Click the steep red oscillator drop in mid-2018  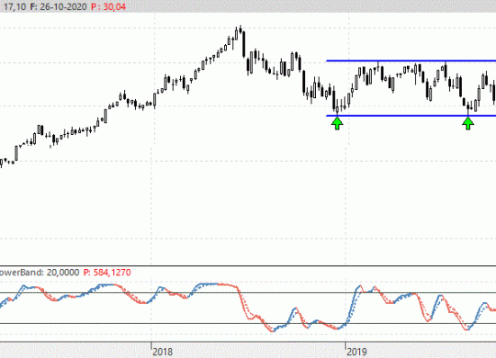pyautogui.click(x=242, y=303)
